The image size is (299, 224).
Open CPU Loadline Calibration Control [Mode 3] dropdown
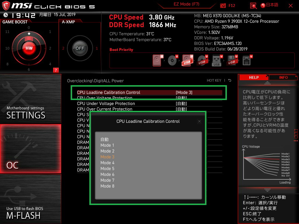[149, 92]
